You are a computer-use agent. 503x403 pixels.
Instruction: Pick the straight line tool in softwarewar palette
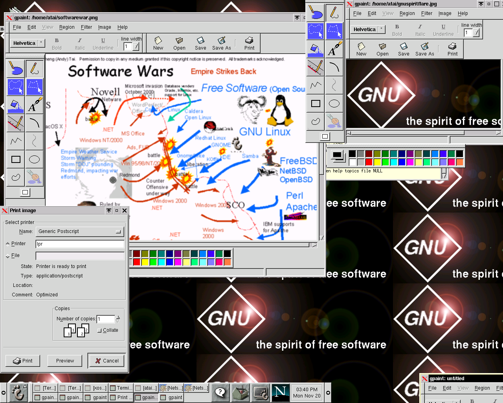pos(16,123)
